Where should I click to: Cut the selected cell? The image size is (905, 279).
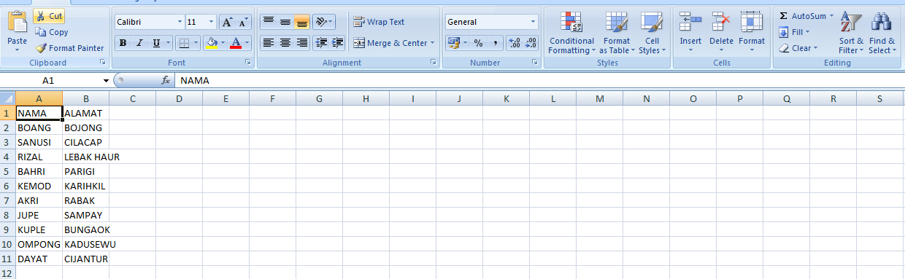tap(48, 16)
